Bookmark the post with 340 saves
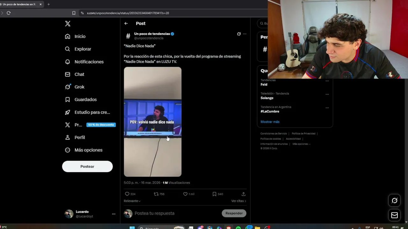The image size is (408, 229). pos(217,194)
